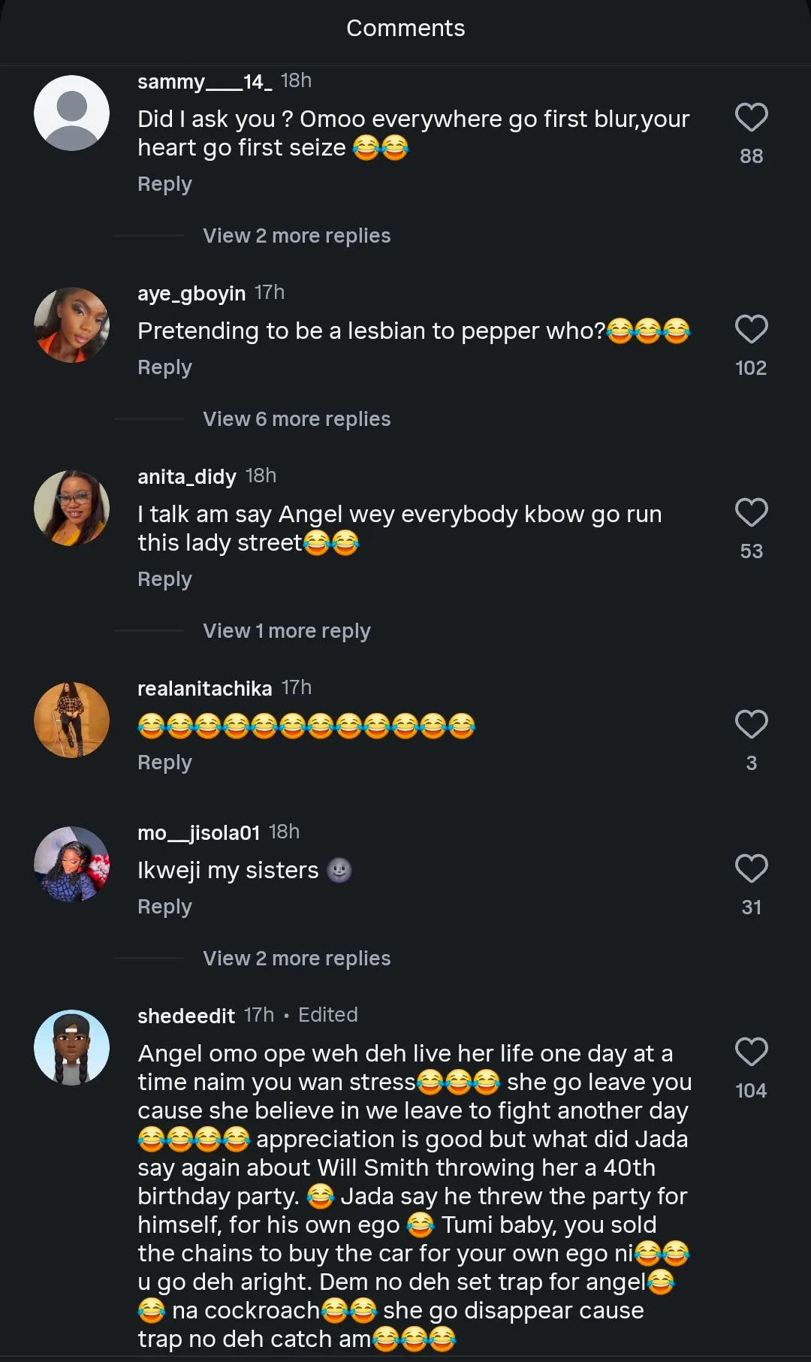The image size is (811, 1362).
Task: Expand 'View 6 more replies' under aye_gboyin
Action: point(297,419)
